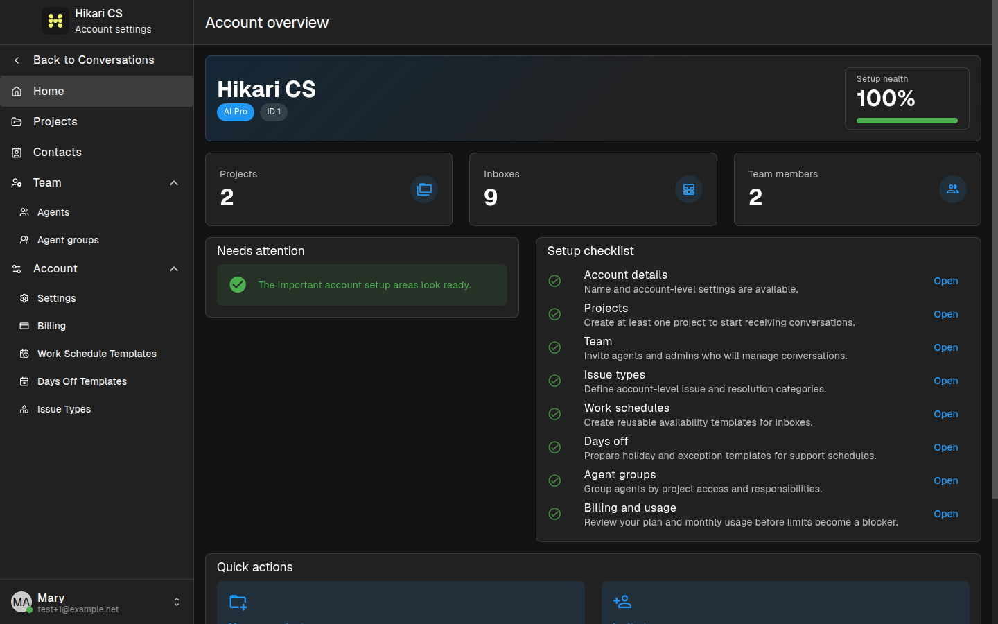Click the Agent groups icon in sidebar
This screenshot has height=624, width=998.
[x=24, y=240]
